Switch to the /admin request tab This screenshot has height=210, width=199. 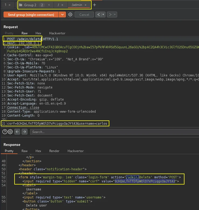[77, 5]
